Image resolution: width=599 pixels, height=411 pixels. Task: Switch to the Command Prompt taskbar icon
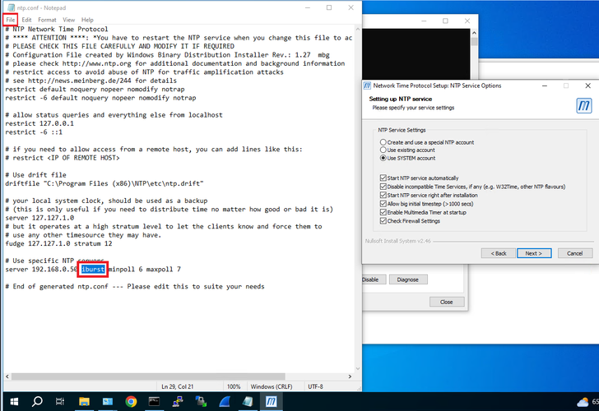coord(154,401)
